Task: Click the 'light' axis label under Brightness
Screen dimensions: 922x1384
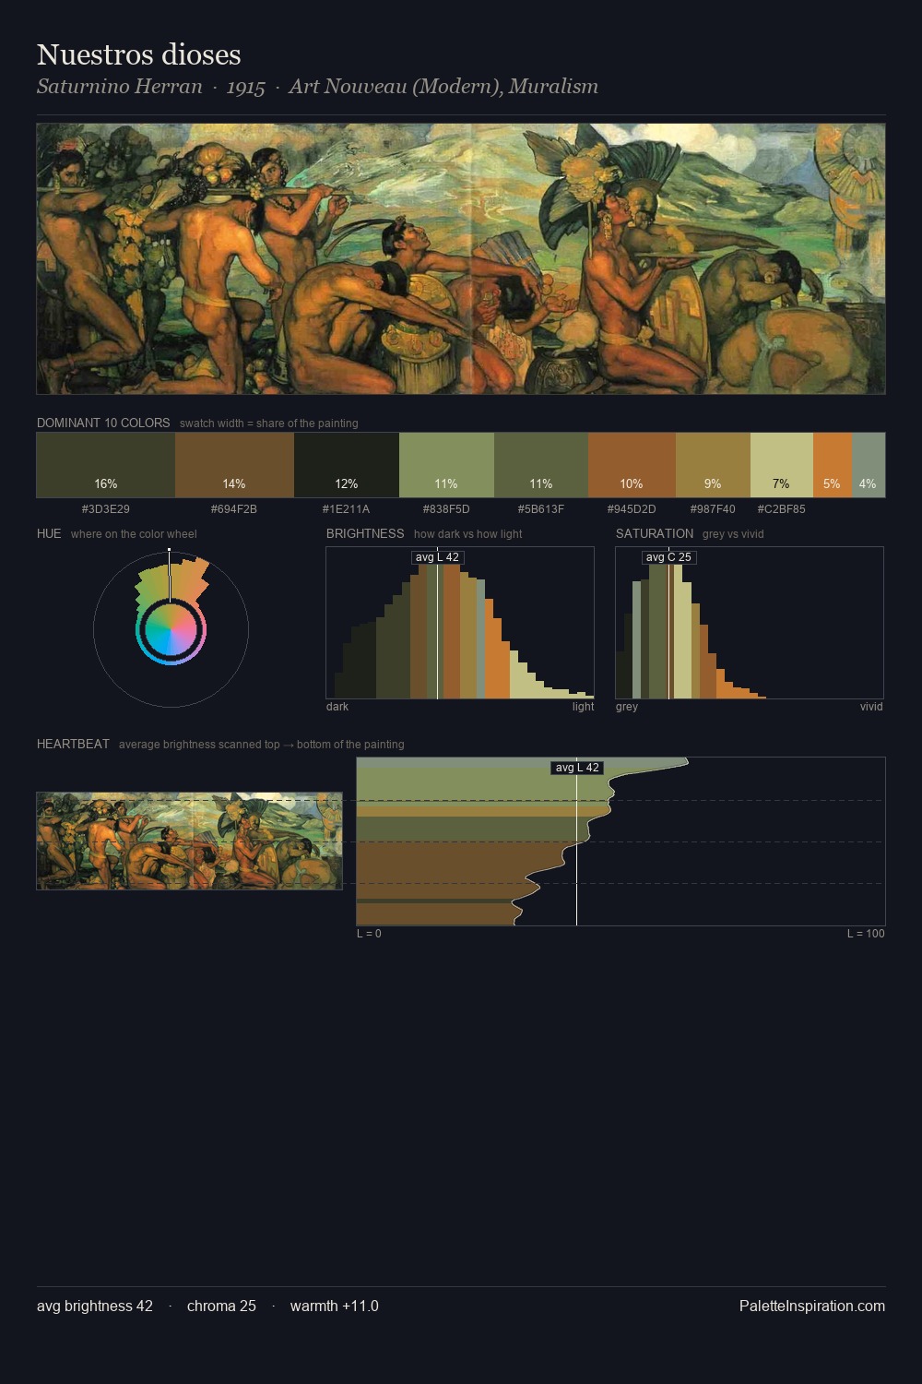Action: pyautogui.click(x=584, y=707)
